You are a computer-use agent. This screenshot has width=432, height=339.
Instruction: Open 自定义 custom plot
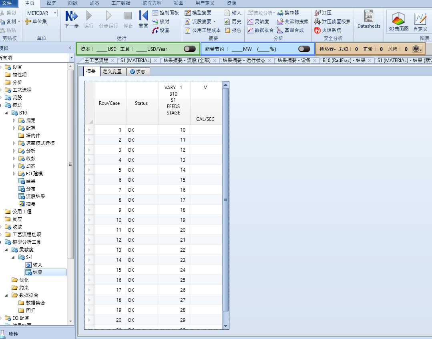420,22
